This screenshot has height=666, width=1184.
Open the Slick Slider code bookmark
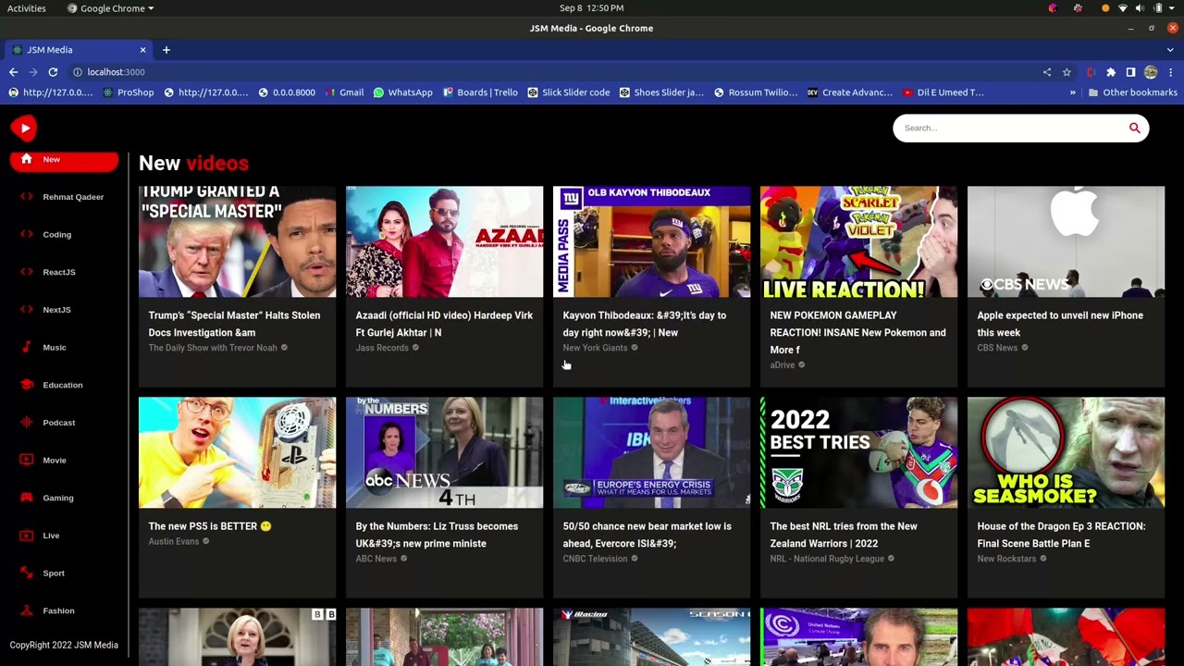click(569, 92)
